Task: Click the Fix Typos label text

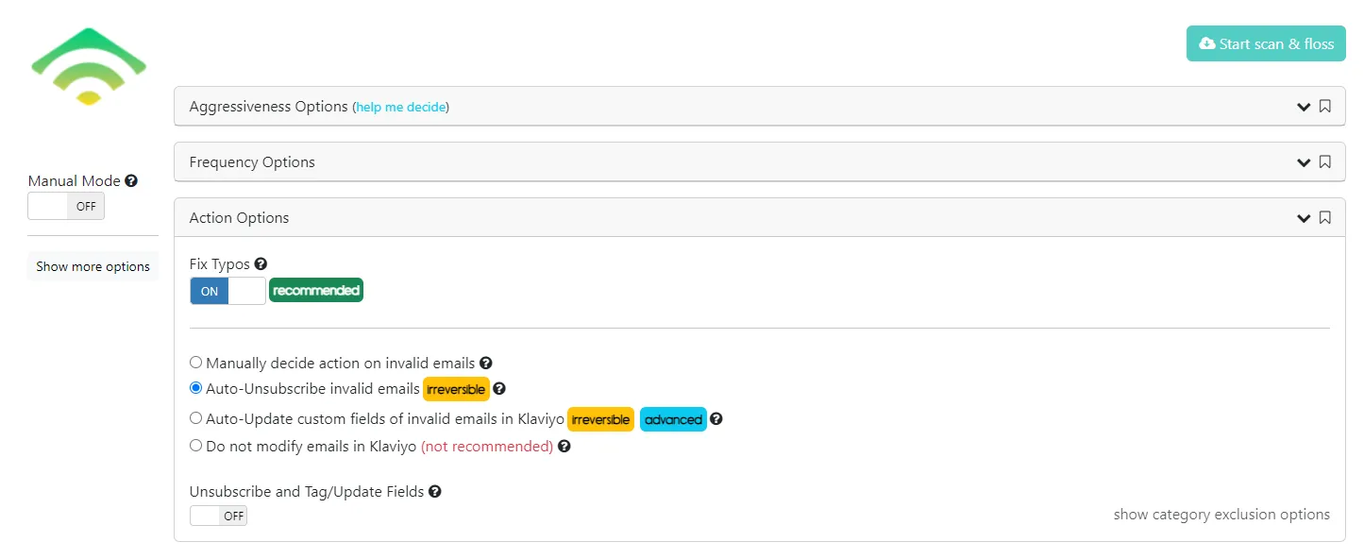Action: point(220,265)
